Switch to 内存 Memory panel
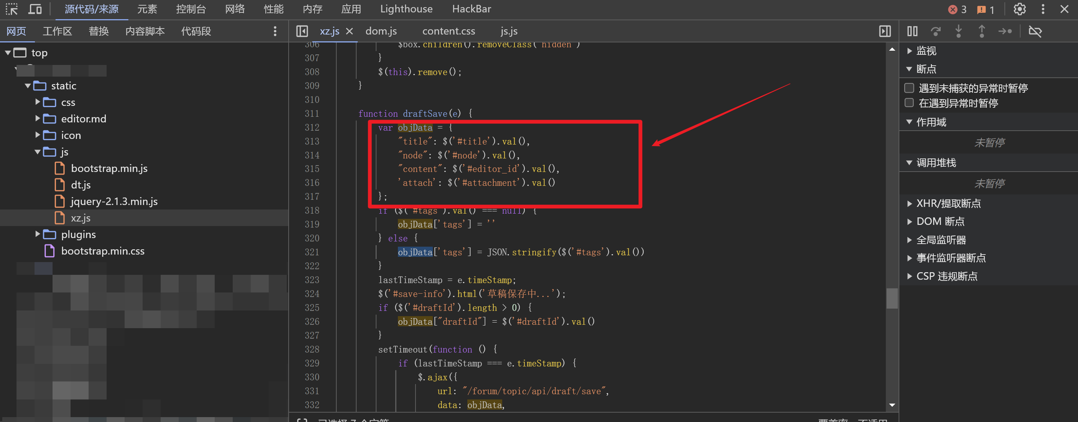Screen dimensions: 1078x422 pyautogui.click(x=313, y=9)
